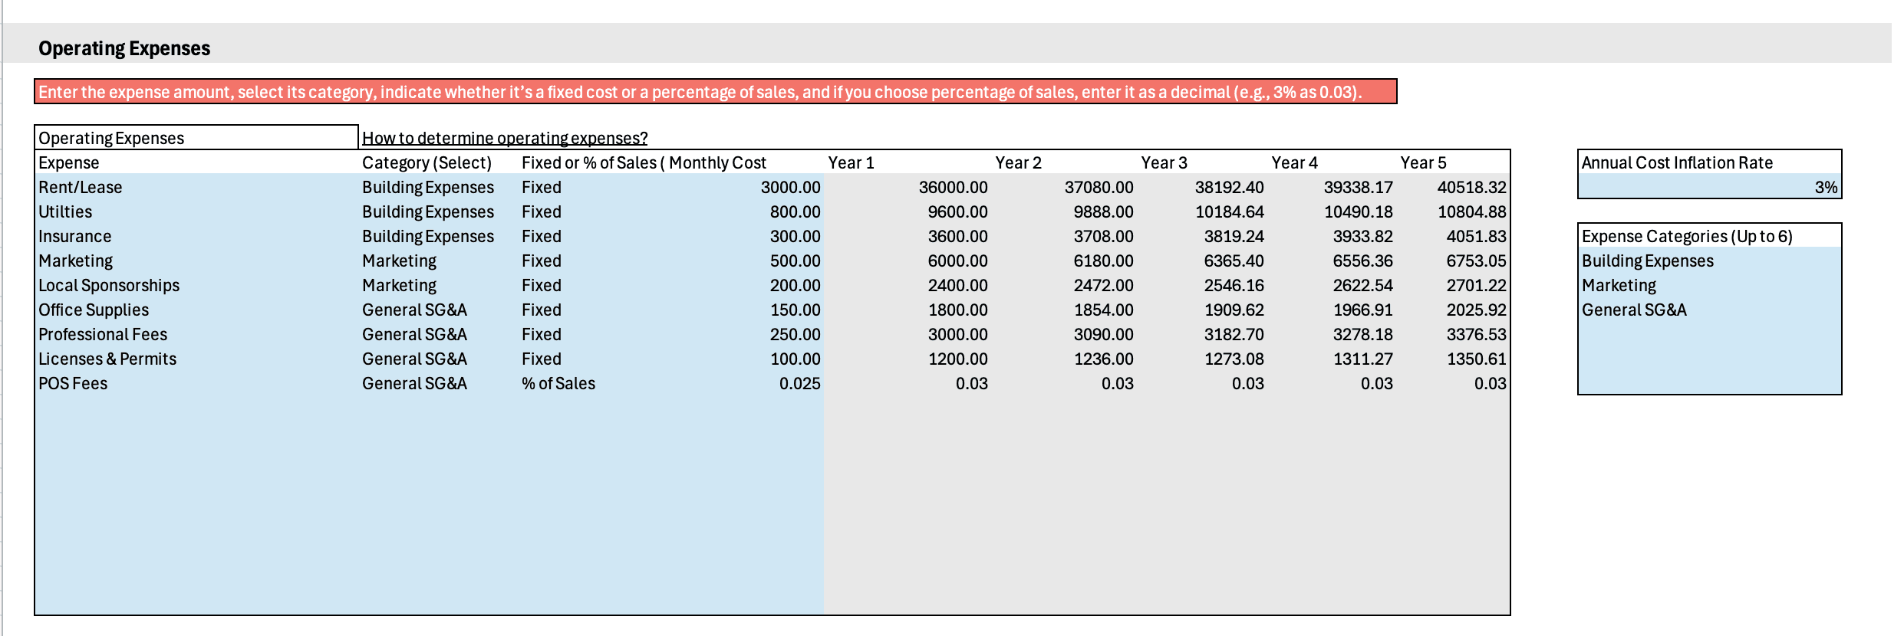Screen dimensions: 1904x636
Task: Select the '% of Sales' type cell for POS Fees
Action: pos(558,383)
